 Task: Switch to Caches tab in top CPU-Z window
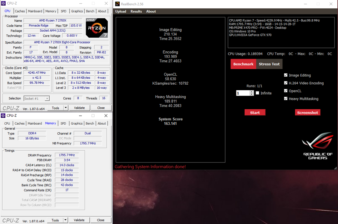[20, 11]
